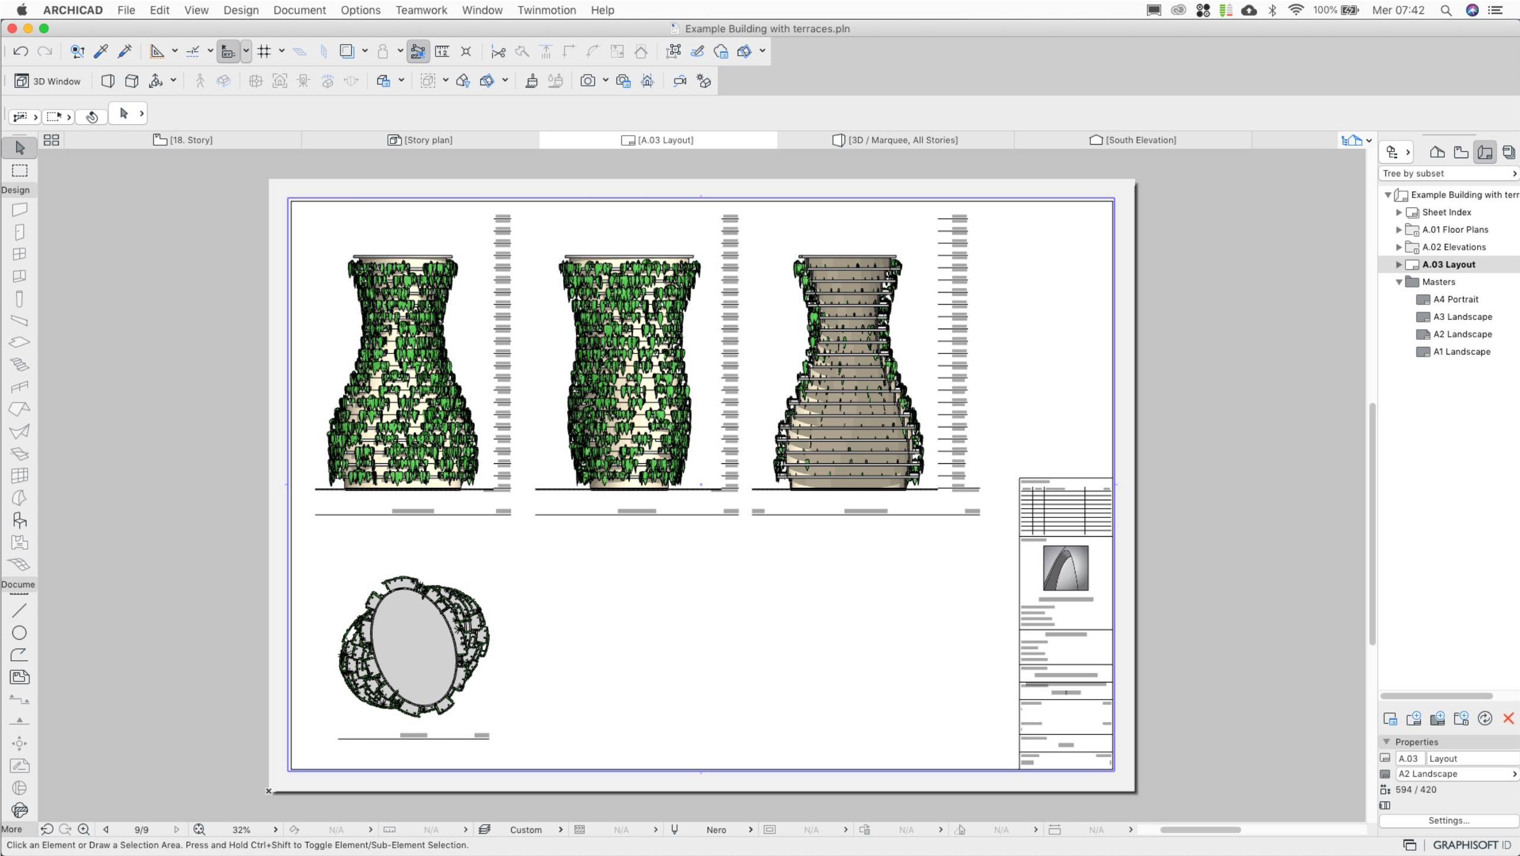Select the Eyedropper pick-up parameters tool

tap(101, 51)
